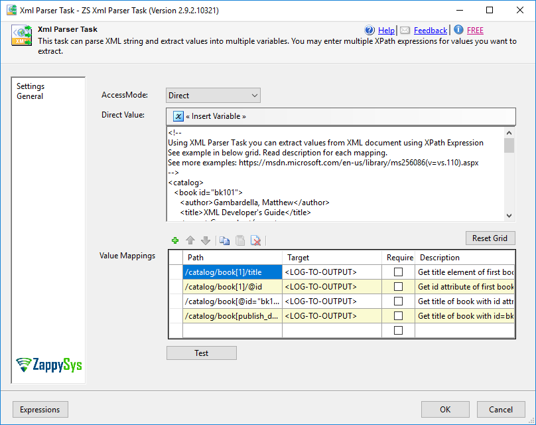The image size is (536, 425).
Task: Open the AccessMode dropdown
Action: coord(213,96)
